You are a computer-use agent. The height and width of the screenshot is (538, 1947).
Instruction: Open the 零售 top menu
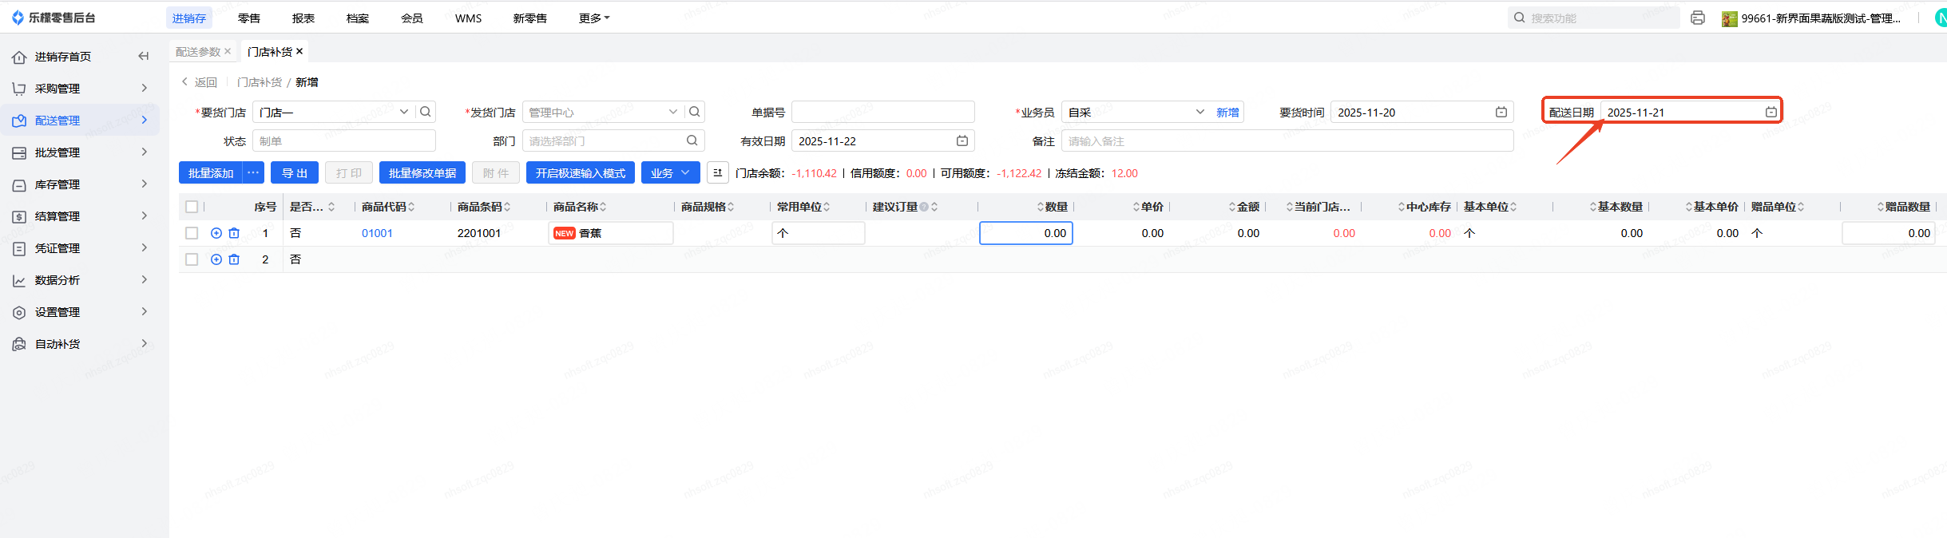pyautogui.click(x=249, y=18)
